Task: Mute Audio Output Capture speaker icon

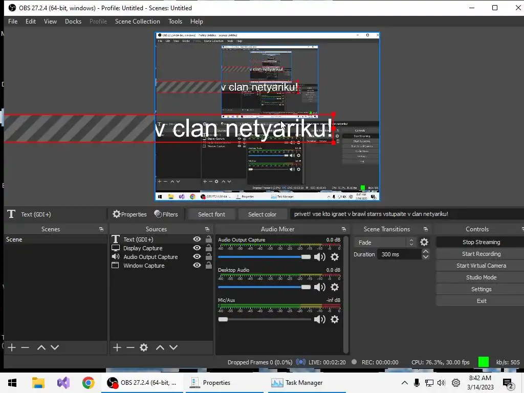Action: click(x=320, y=257)
